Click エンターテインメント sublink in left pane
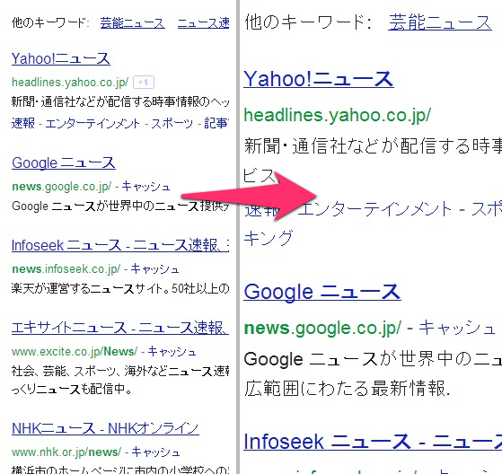The width and height of the screenshot is (502, 474). click(x=92, y=123)
